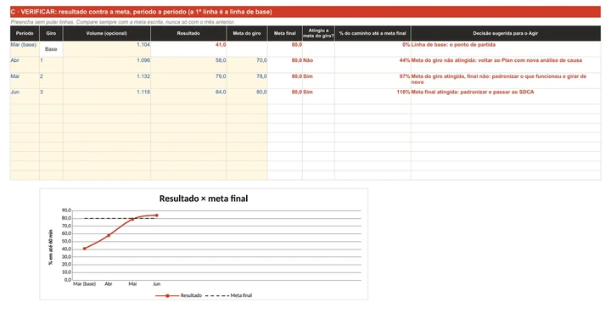Select the Mar (base) data point on chart
The height and width of the screenshot is (319, 611).
click(85, 249)
